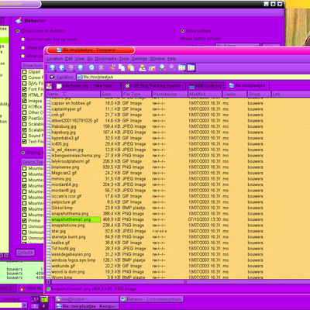
Task: Toggle DjVu Fil preview checkbox
Action: point(25,84)
